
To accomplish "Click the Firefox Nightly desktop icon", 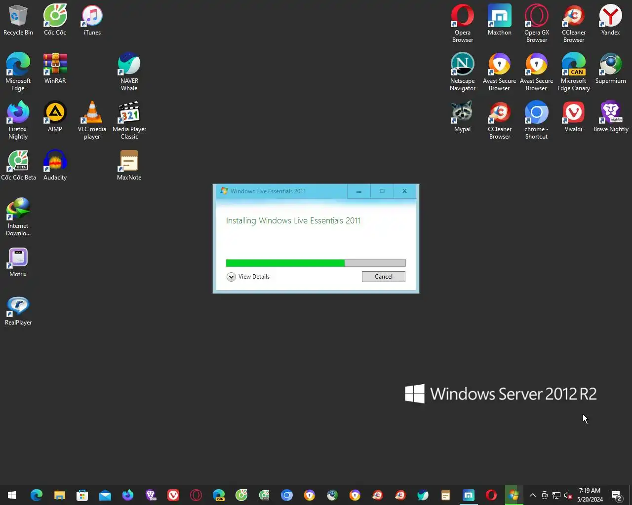I will tap(18, 120).
